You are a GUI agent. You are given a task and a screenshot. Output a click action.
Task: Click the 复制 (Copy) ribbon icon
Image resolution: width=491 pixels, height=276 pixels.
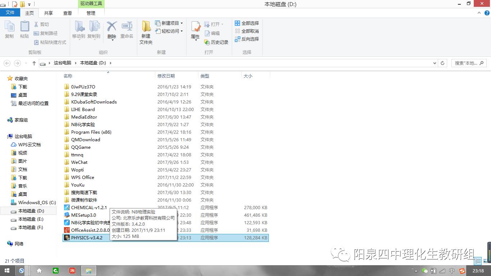9,29
